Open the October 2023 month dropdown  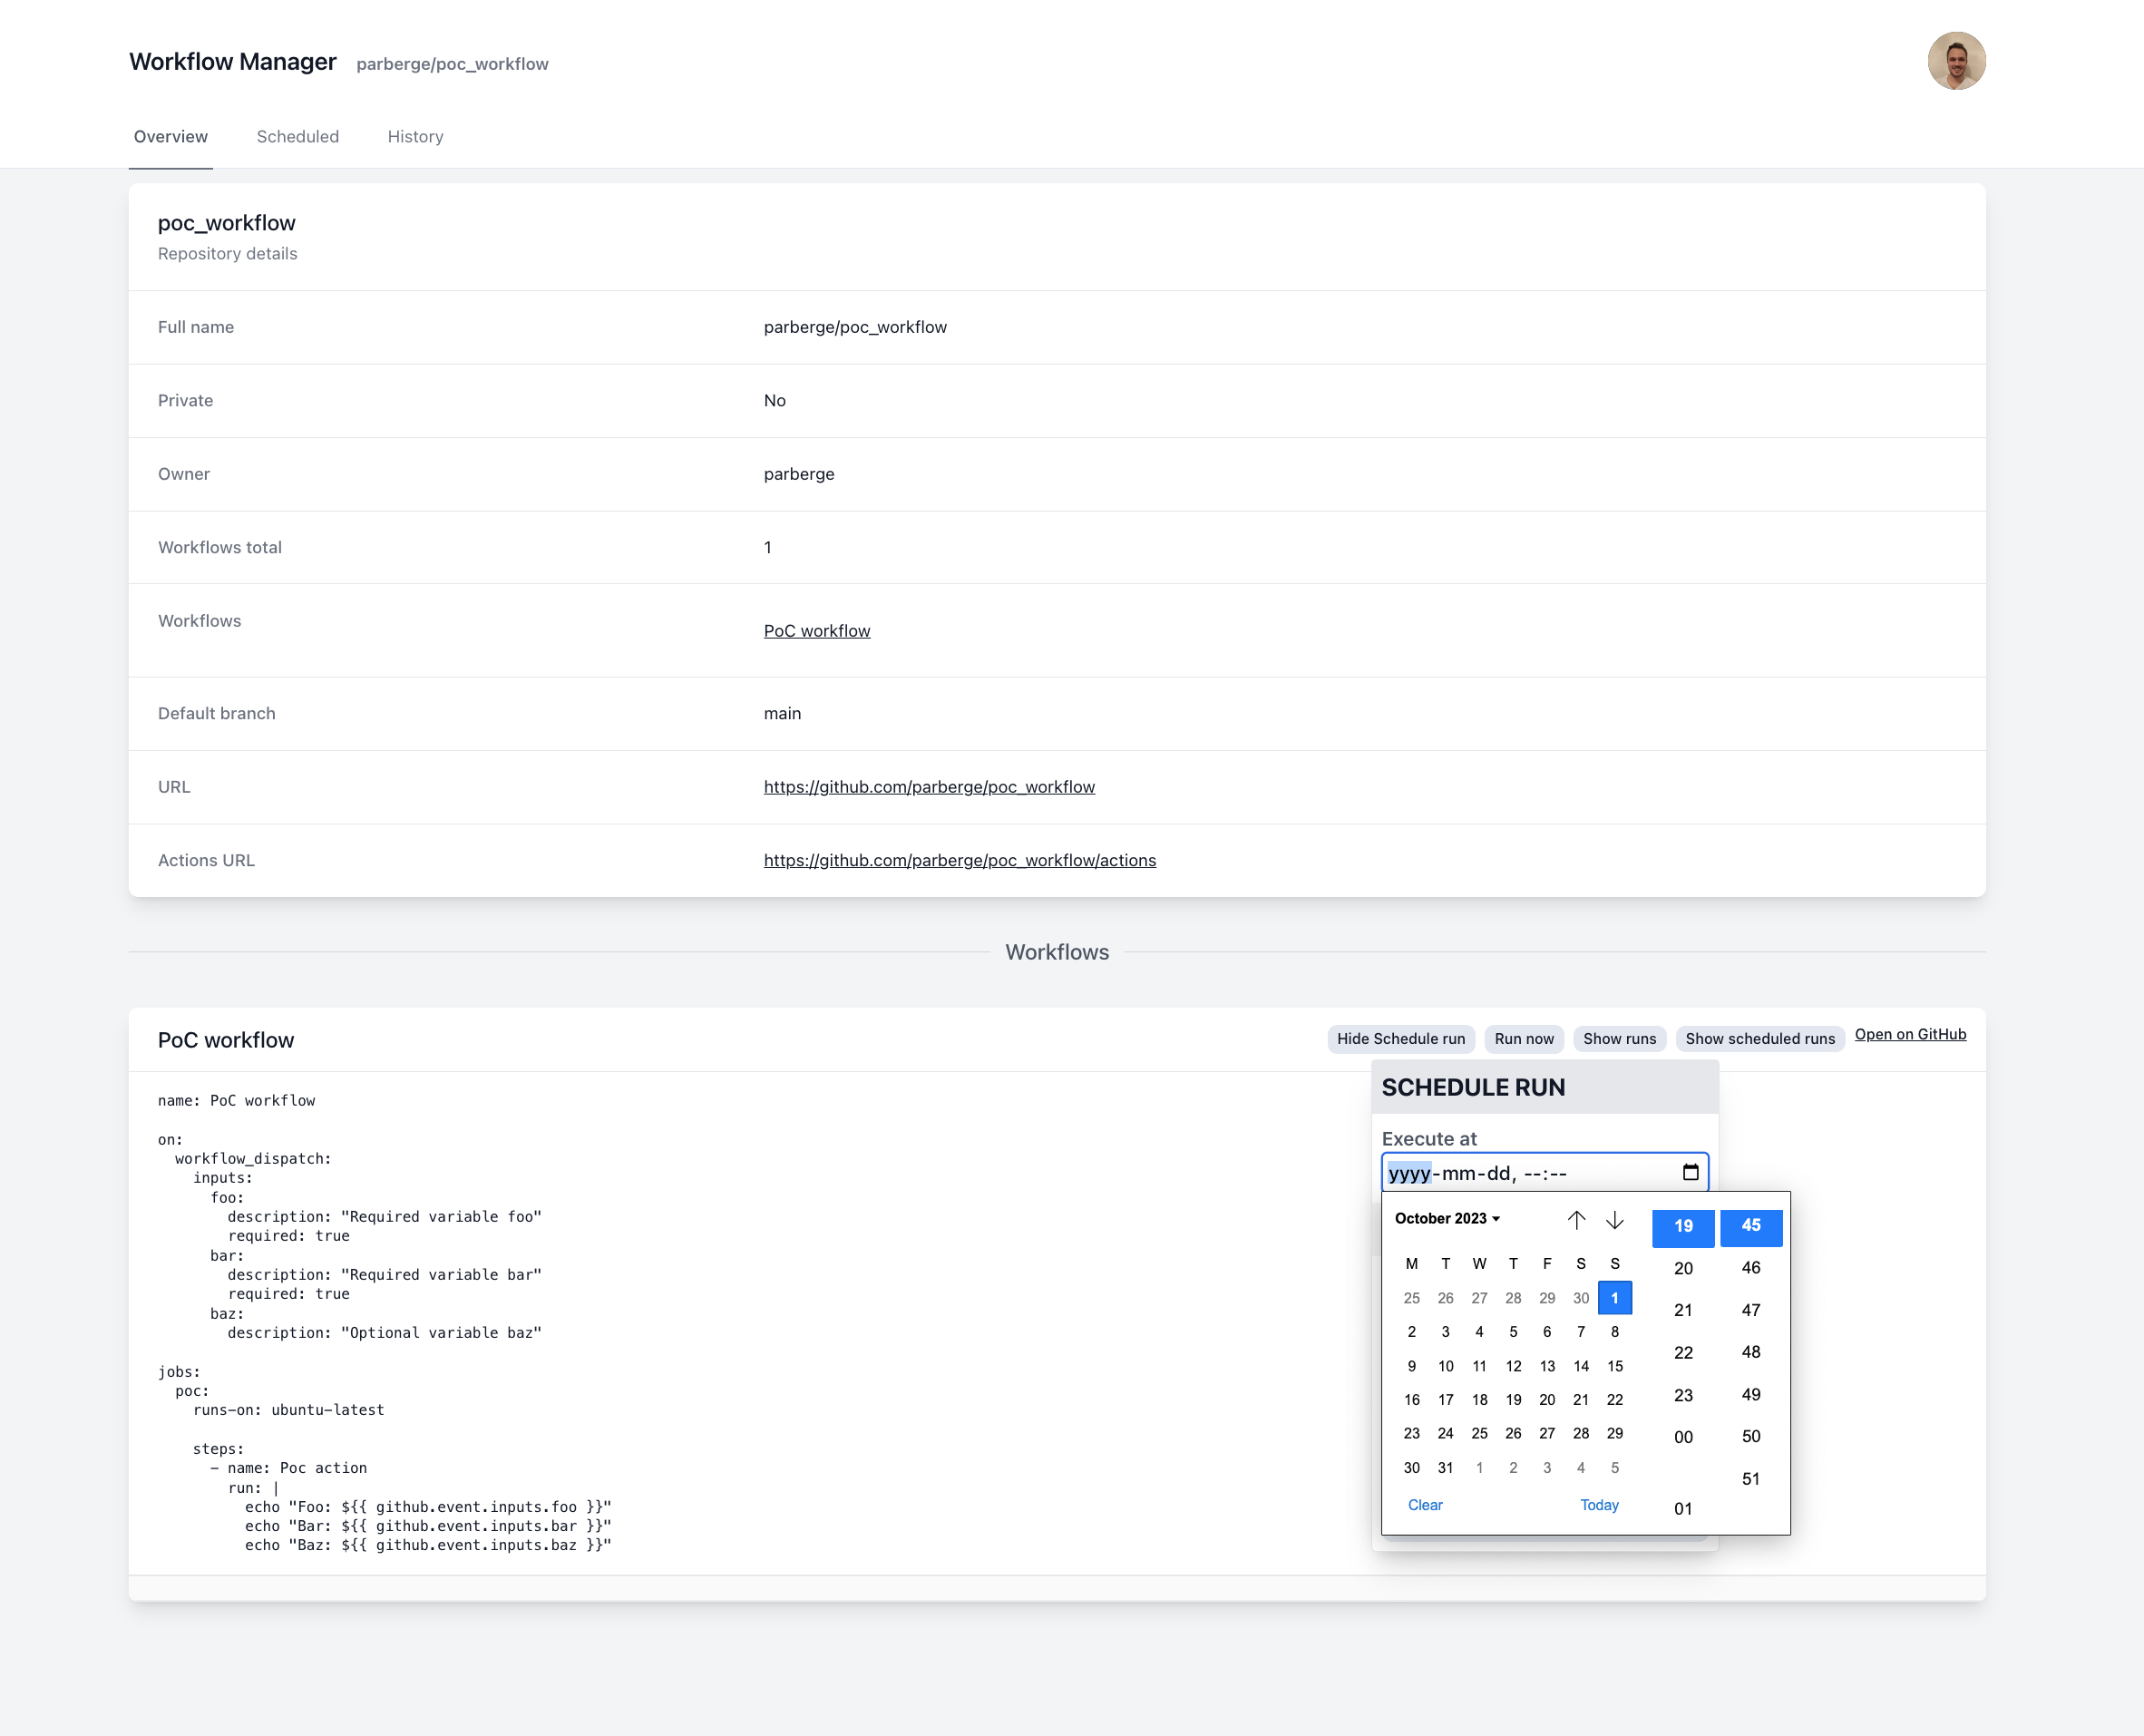tap(1445, 1218)
